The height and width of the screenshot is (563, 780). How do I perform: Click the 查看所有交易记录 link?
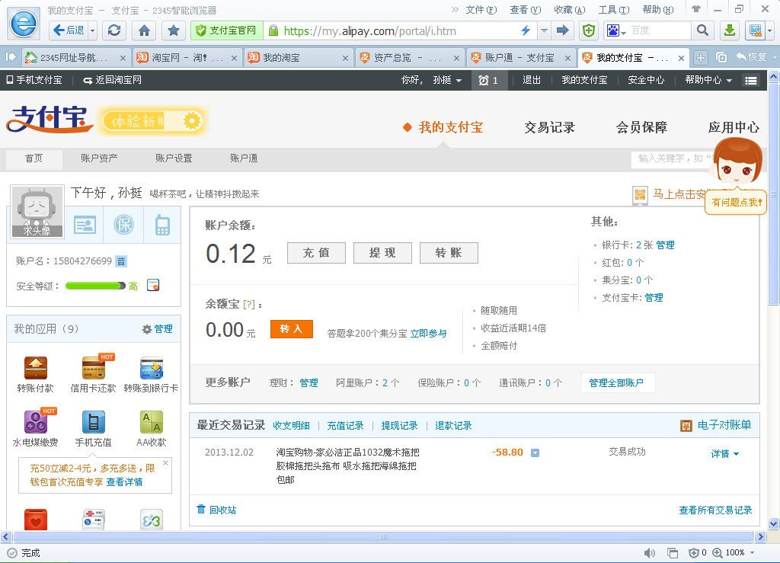715,510
